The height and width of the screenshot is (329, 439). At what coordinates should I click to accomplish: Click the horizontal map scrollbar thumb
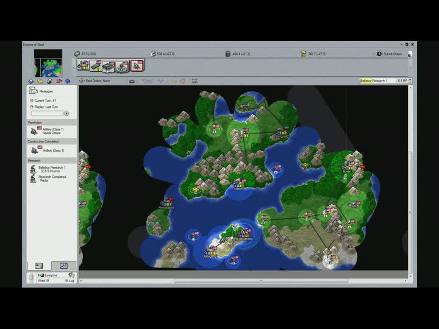[261, 281]
